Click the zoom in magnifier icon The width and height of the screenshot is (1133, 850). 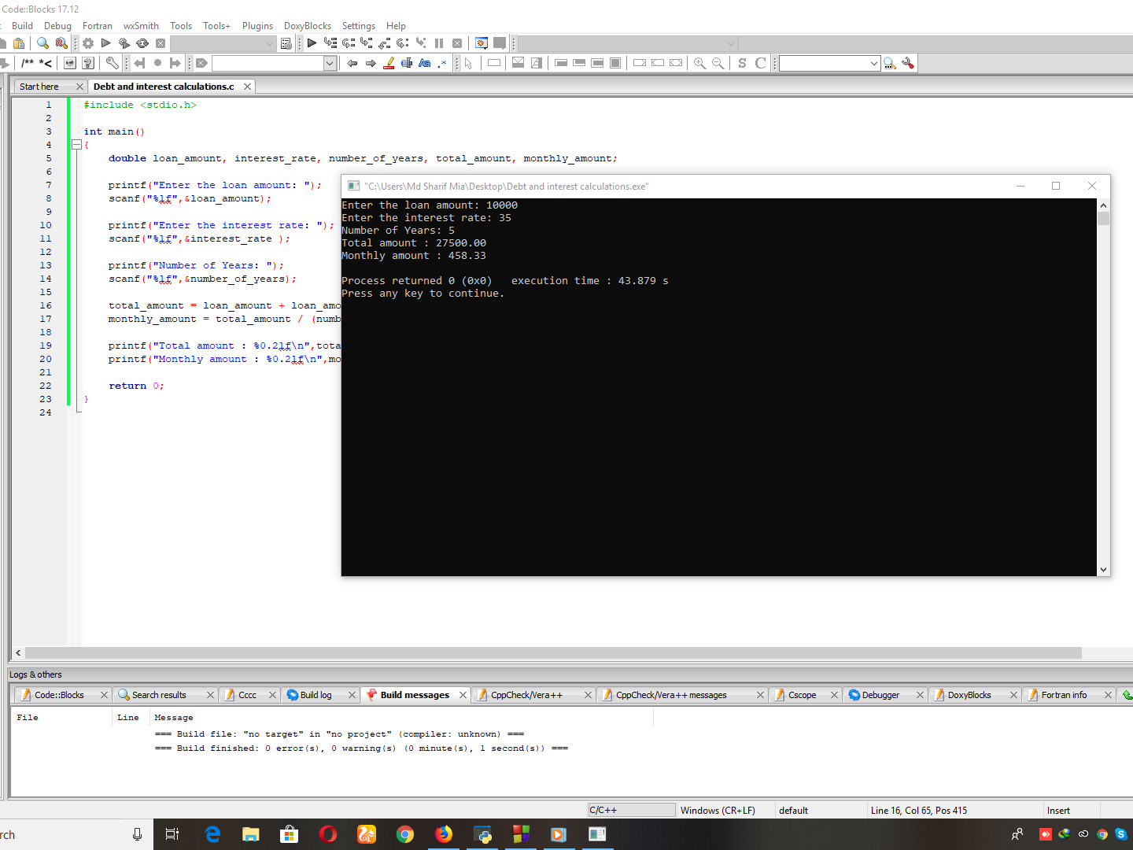[699, 63]
